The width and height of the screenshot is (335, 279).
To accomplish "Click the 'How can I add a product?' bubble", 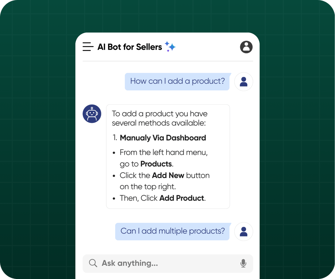I will click(x=177, y=81).
